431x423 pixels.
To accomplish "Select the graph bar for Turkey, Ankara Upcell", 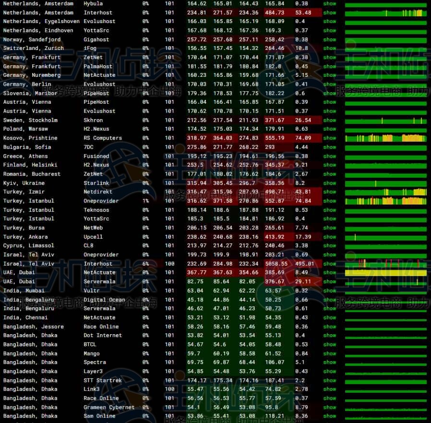I will [x=385, y=237].
